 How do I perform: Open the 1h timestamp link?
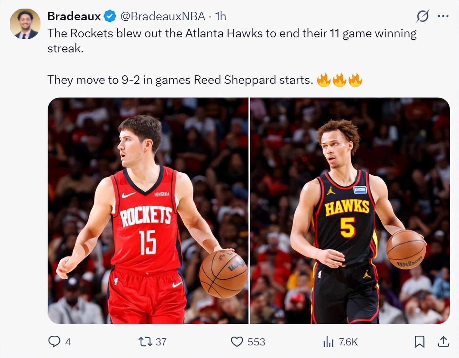coord(221,16)
